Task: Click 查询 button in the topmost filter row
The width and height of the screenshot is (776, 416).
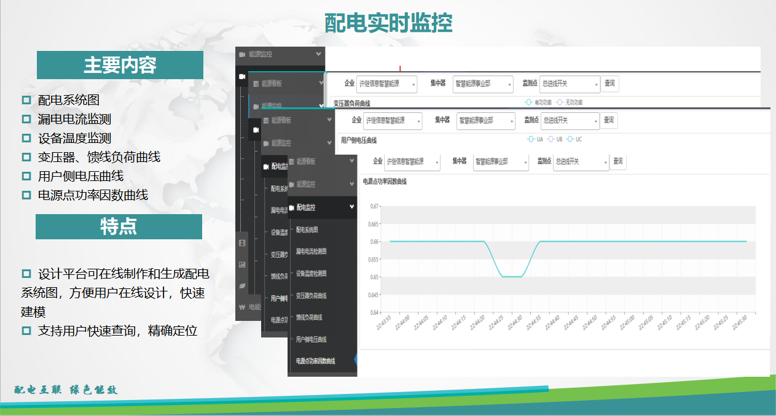Action: tap(609, 83)
